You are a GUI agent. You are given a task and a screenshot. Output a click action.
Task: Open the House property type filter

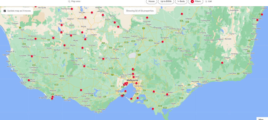[152, 2]
